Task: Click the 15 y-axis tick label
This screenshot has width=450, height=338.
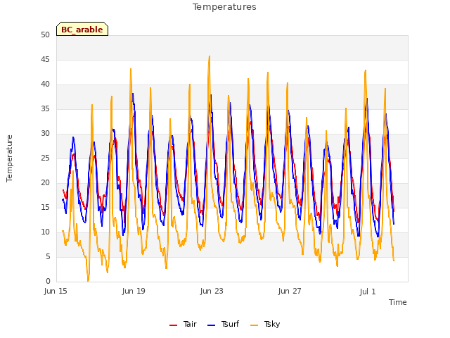Action: click(45, 207)
